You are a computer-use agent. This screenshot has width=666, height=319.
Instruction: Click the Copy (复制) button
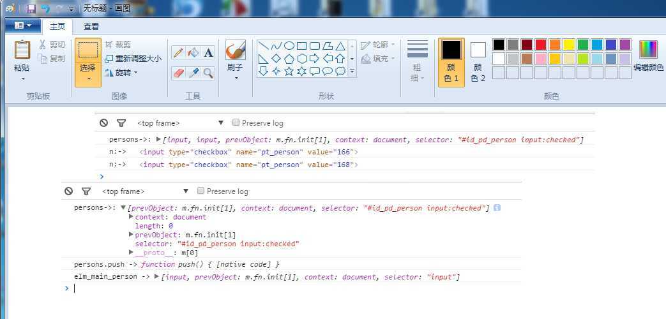[x=52, y=59]
